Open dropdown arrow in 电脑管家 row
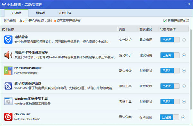 [x=184, y=40]
